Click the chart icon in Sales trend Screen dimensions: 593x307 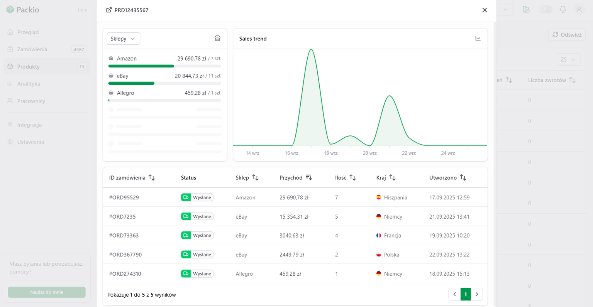point(478,39)
